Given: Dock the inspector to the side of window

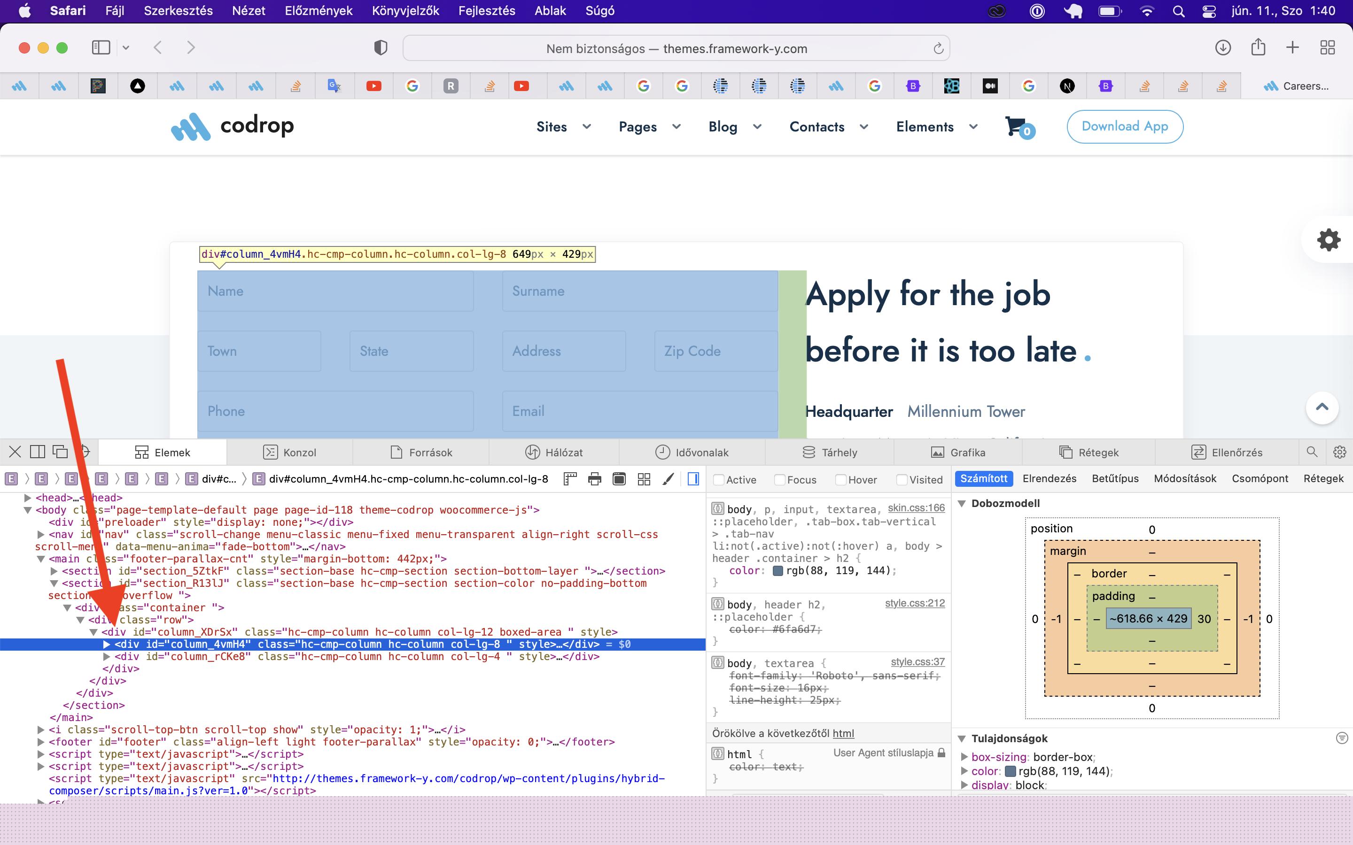Looking at the screenshot, I should 38,452.
